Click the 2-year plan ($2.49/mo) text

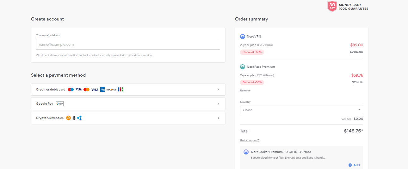[x=257, y=75]
